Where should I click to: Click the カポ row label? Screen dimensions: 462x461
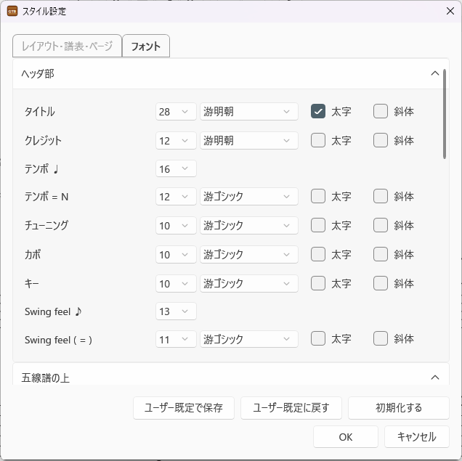click(x=33, y=254)
